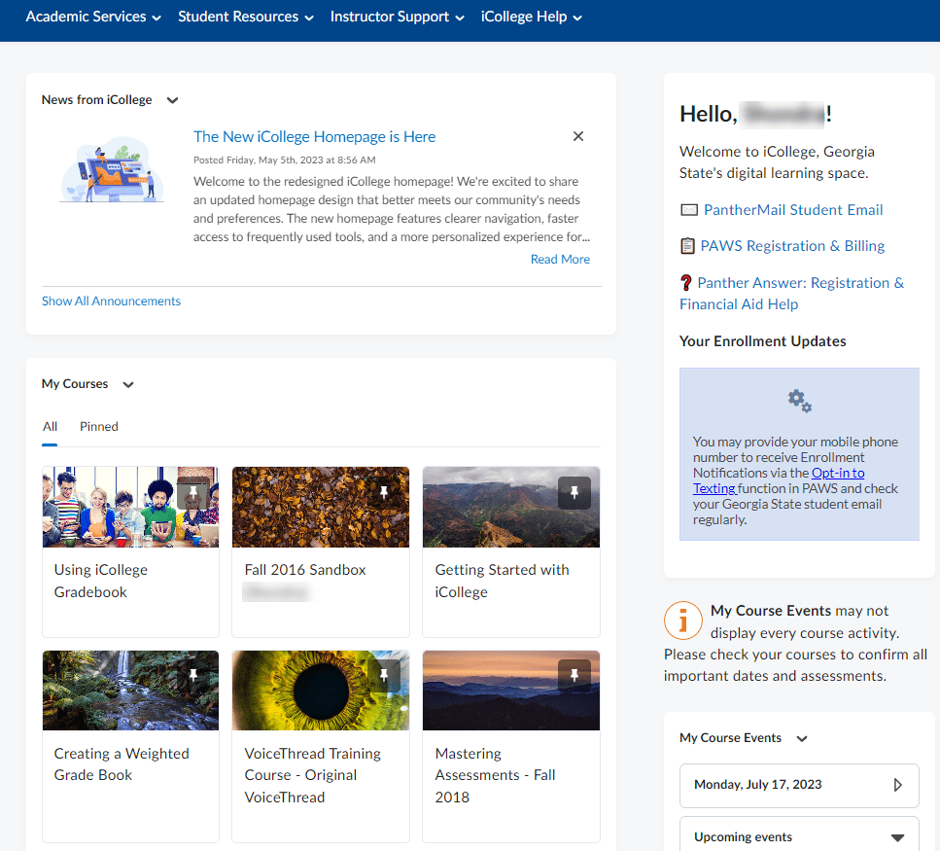Unpin the Using iCollege Gradebook course
This screenshot has width=940, height=851.
coord(193,493)
